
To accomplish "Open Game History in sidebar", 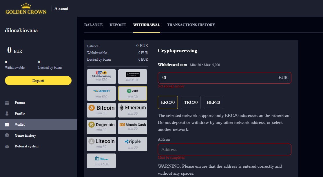I will (x=25, y=136).
